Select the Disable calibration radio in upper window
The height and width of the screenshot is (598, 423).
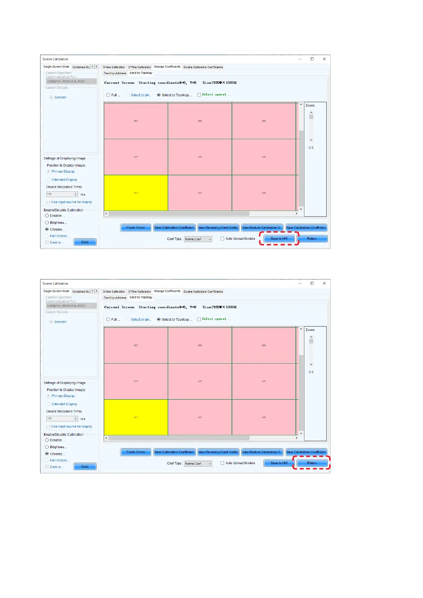coord(47,216)
